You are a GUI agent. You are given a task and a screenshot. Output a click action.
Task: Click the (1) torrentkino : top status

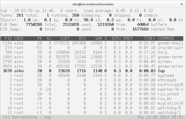click(27, 117)
